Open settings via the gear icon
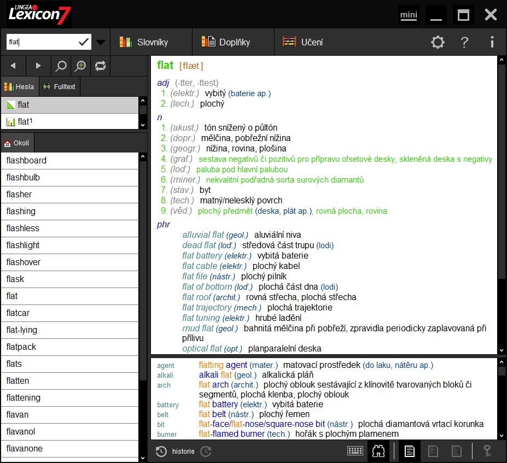The width and height of the screenshot is (507, 463). click(438, 42)
